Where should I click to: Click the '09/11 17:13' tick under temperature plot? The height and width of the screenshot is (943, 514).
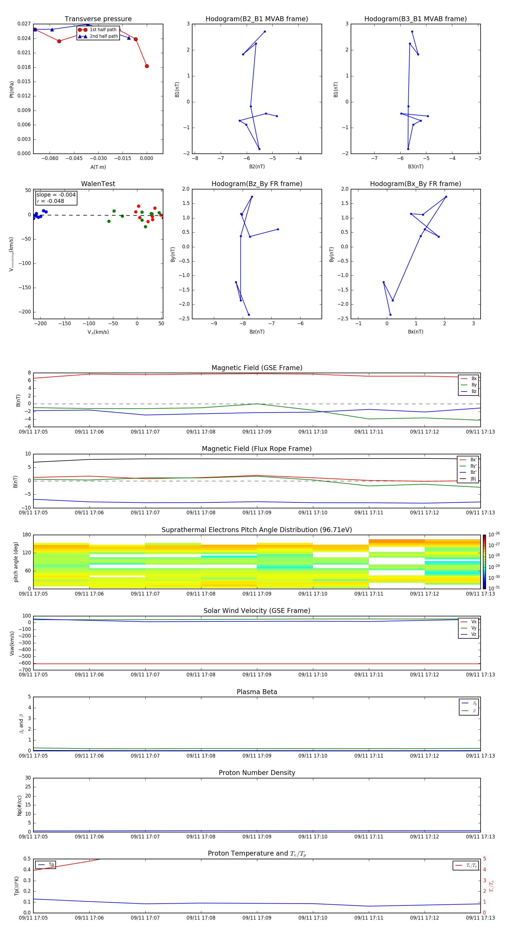point(480,918)
